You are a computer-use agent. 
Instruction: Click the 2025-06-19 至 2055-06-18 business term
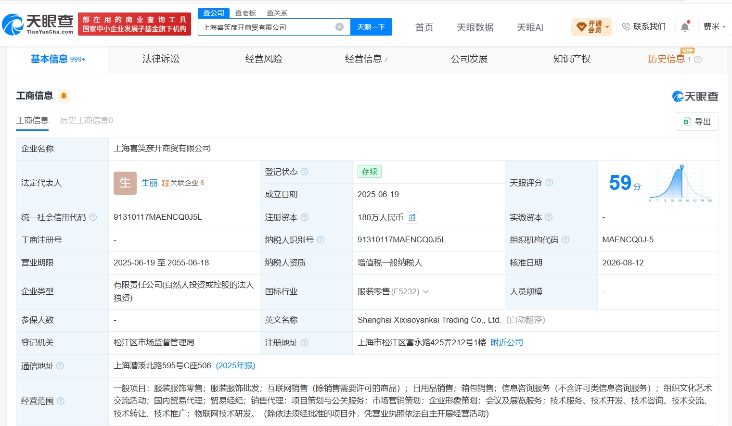pyautogui.click(x=161, y=263)
